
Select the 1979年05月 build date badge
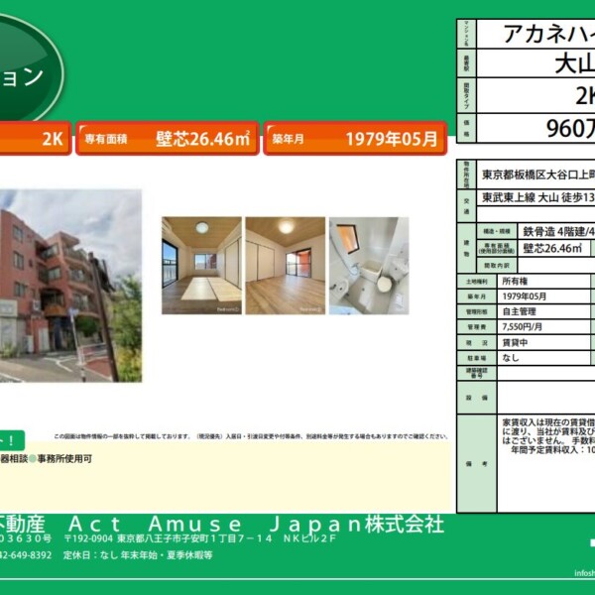pyautogui.click(x=391, y=140)
